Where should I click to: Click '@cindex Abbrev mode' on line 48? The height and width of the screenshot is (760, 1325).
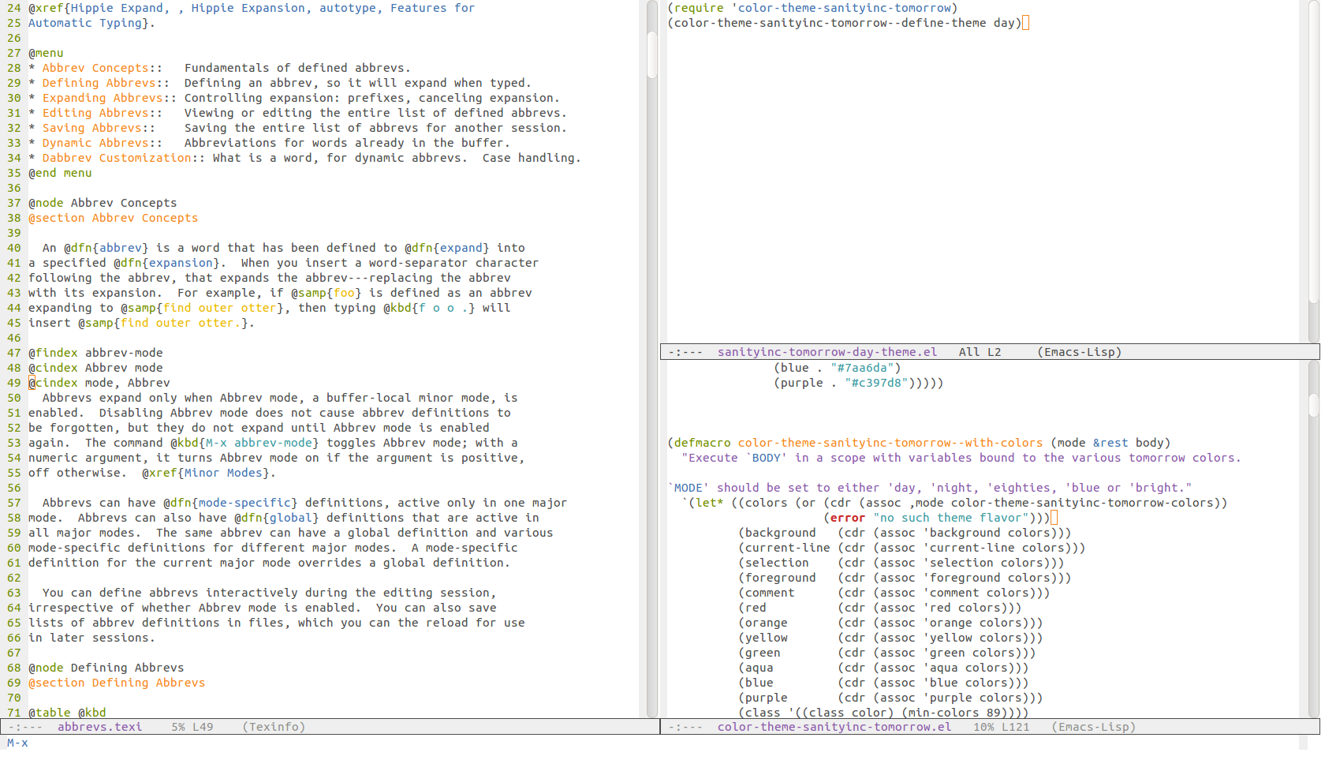coord(95,368)
